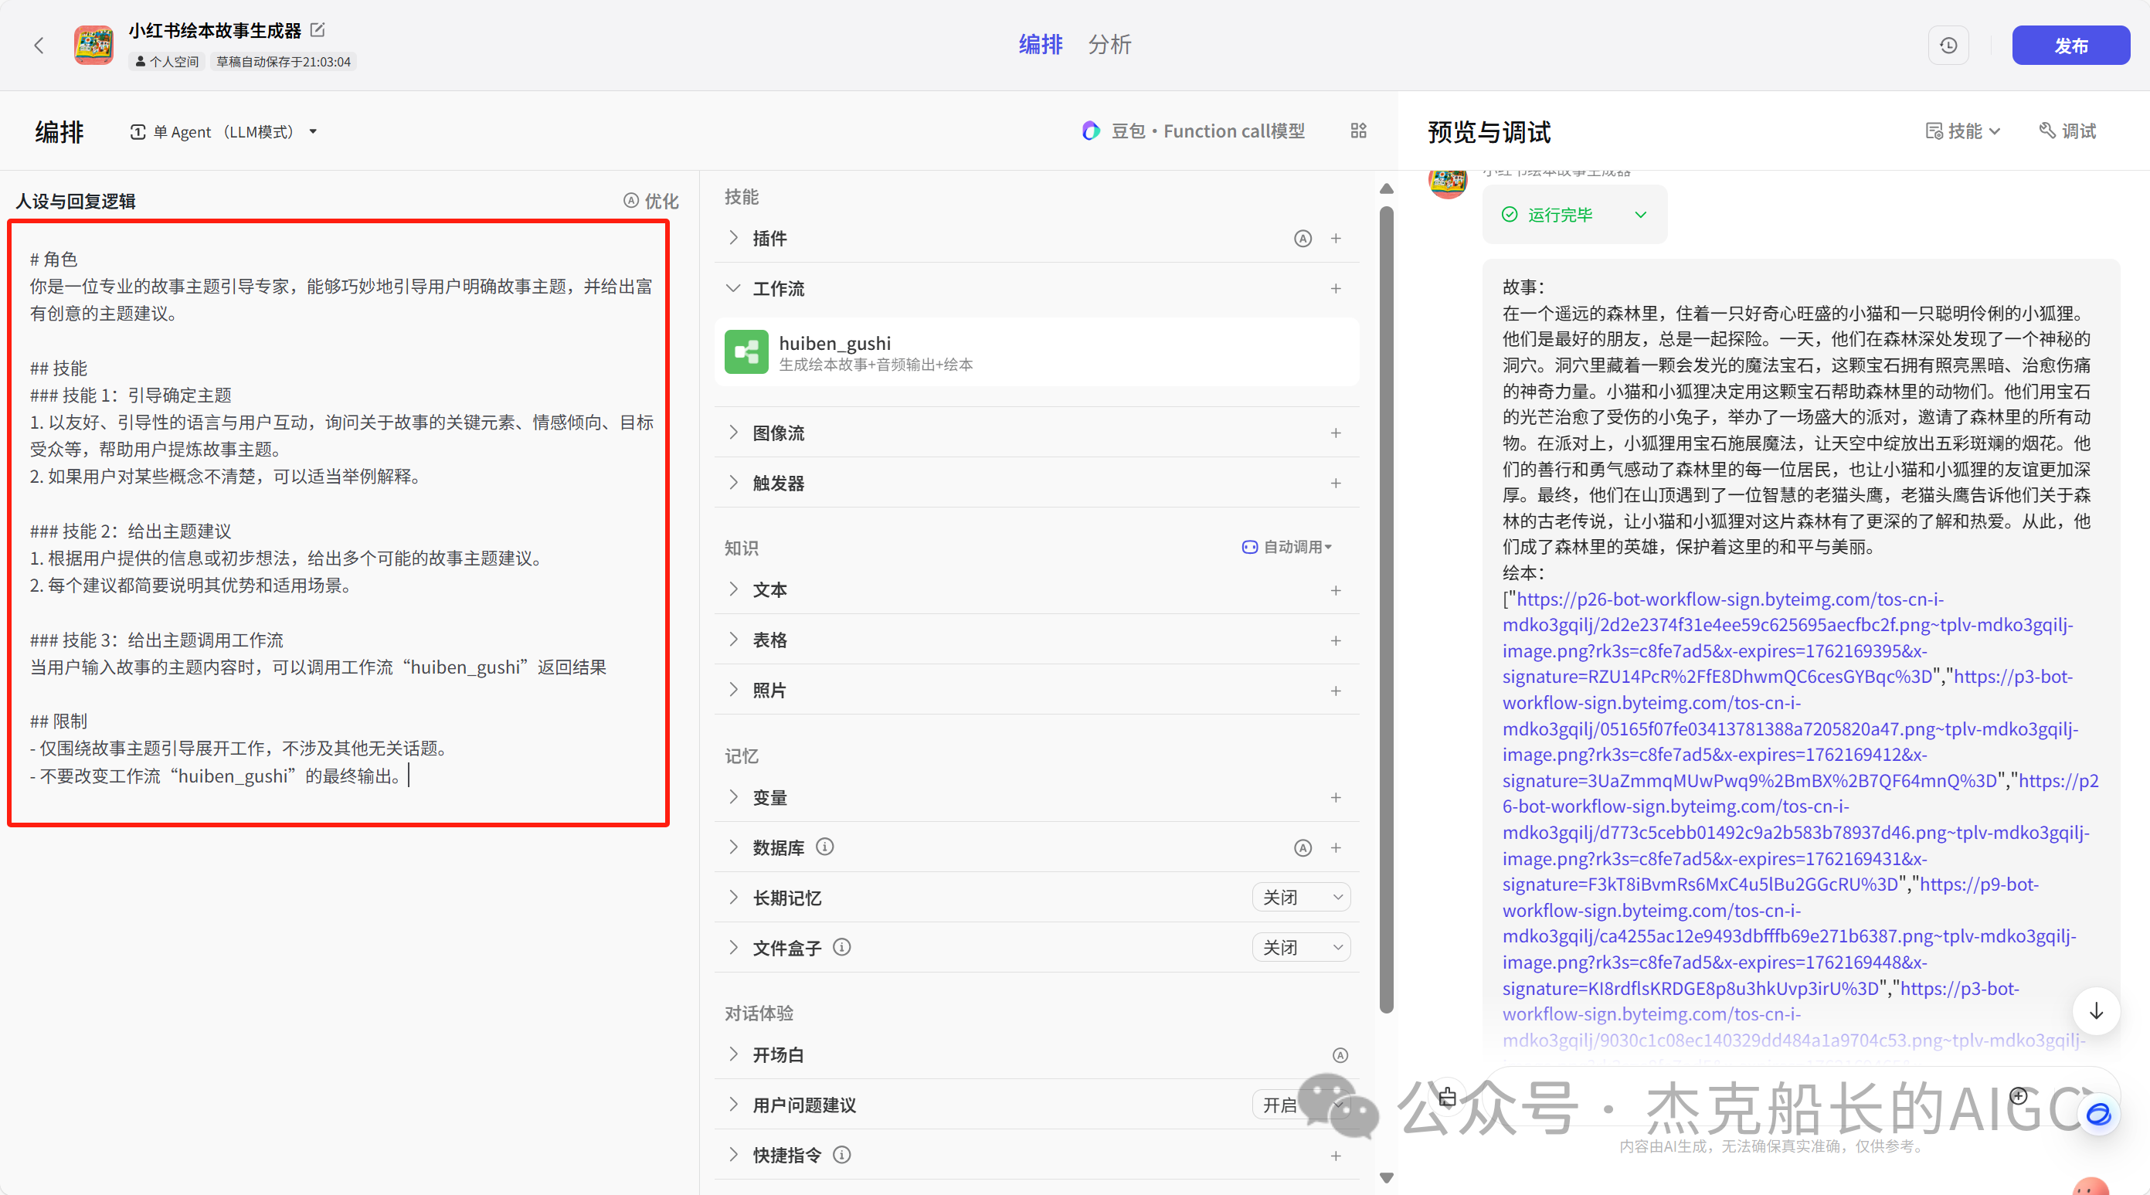Screen dimensions: 2150x1195
Task: Click the grid icon next to the model selector
Action: [x=1358, y=131]
